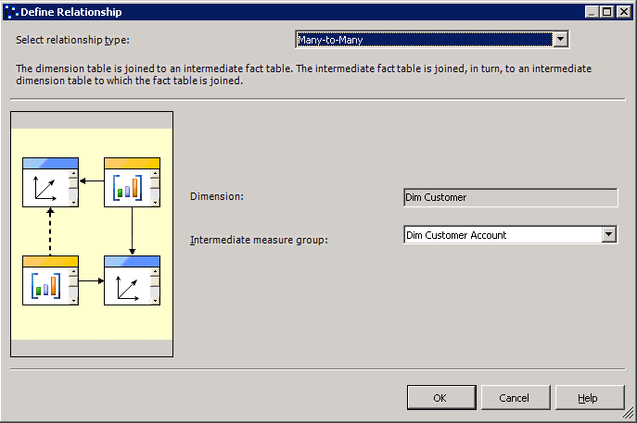
Task: Open the relationship type dropdown arrow
Action: click(561, 40)
